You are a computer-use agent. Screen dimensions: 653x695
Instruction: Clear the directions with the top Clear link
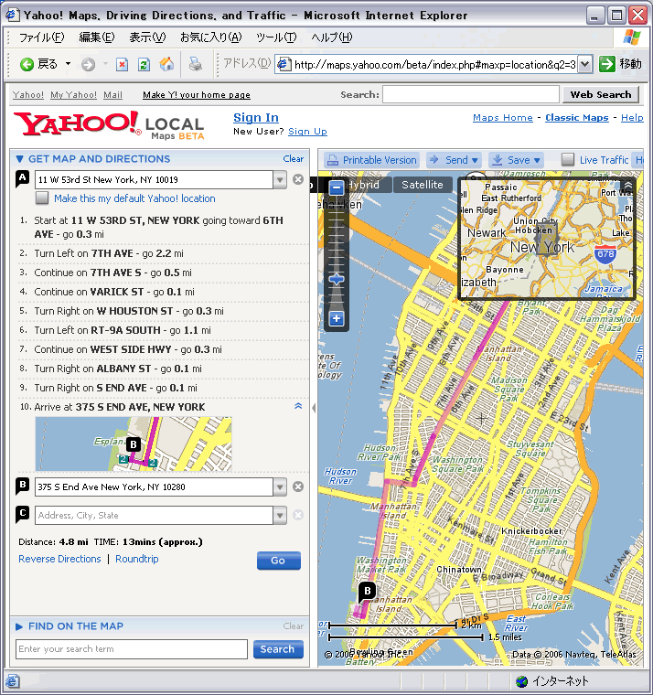[294, 159]
